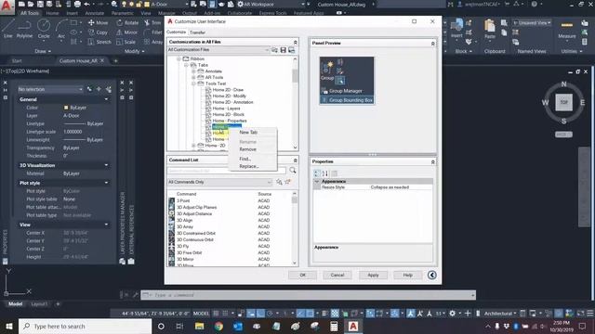Screen dimensions: 595x334
Task: Click the Help button
Action: point(407,275)
